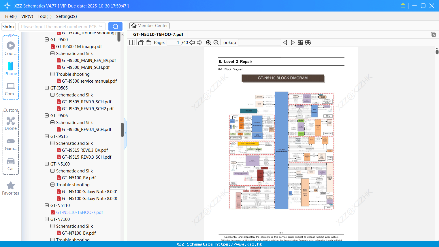Select the Phone category icon

11,69
